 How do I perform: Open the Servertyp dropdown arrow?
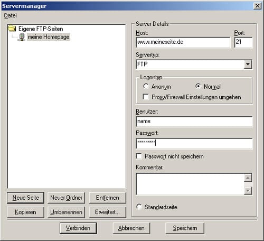(248, 64)
